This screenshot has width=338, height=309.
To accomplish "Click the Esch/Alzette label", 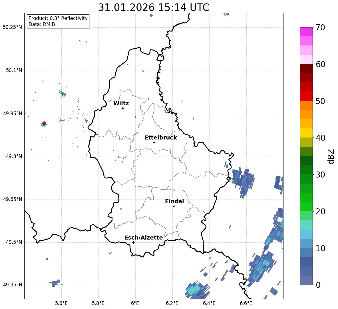I will point(144,238).
